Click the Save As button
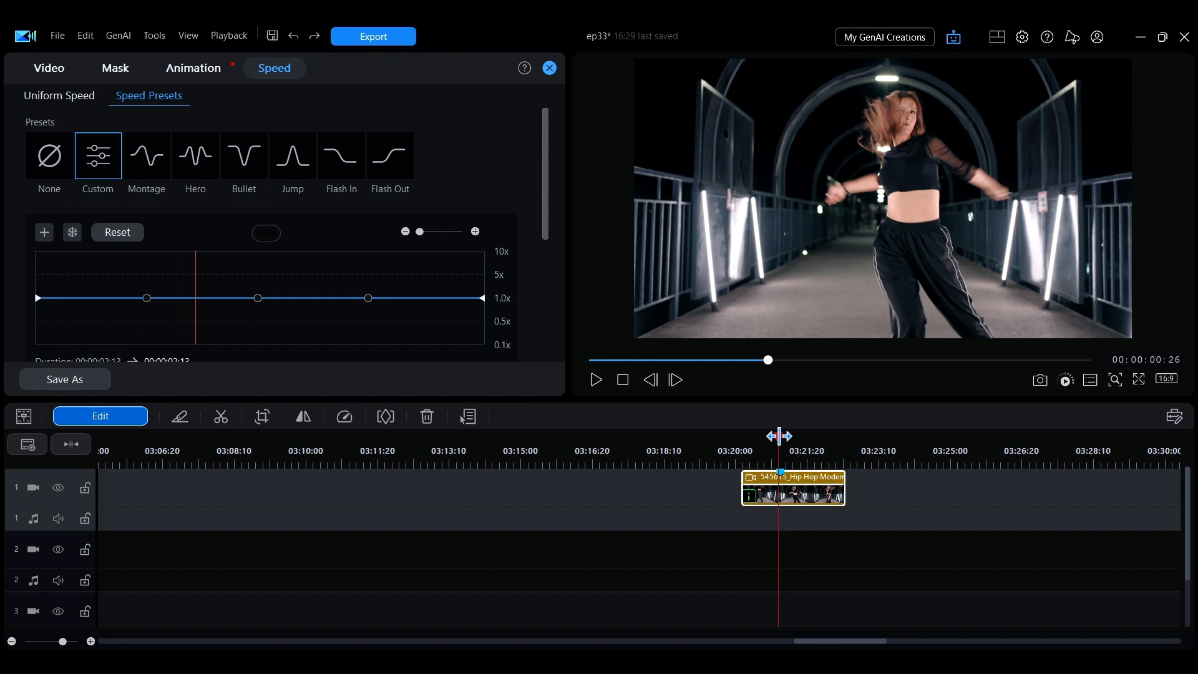1198x674 pixels. (65, 379)
